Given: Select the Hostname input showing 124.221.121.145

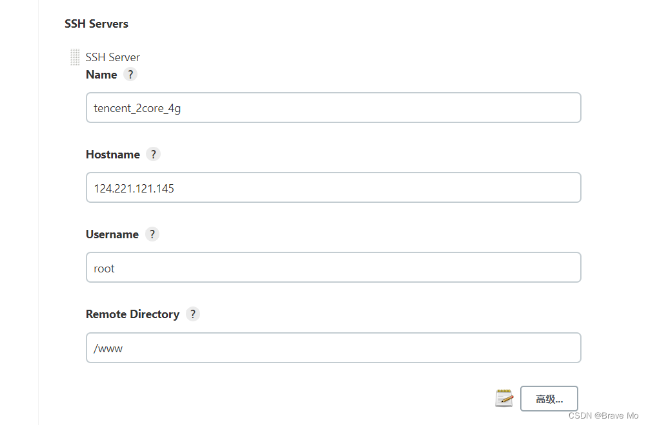Looking at the screenshot, I should 333,187.
